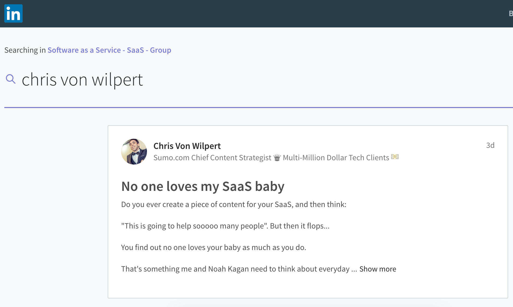Image resolution: width=513 pixels, height=307 pixels.
Task: Click the text 'Do you ever create a piece of content'
Action: coord(234,204)
